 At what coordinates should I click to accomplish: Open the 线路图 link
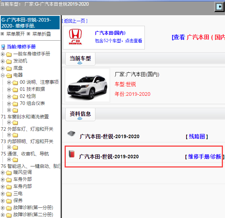pos(197,136)
